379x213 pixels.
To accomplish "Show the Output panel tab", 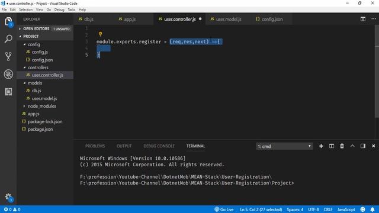I will point(124,146).
